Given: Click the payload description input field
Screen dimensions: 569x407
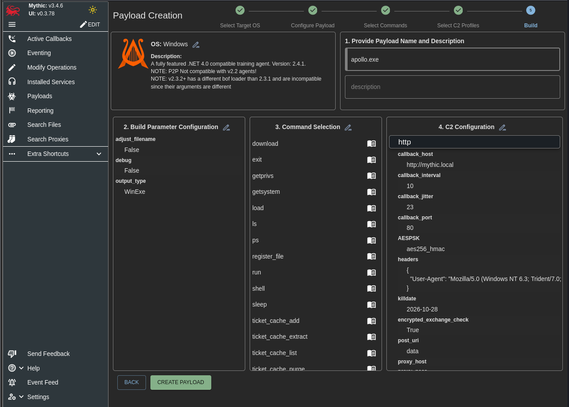Looking at the screenshot, I should [x=452, y=87].
